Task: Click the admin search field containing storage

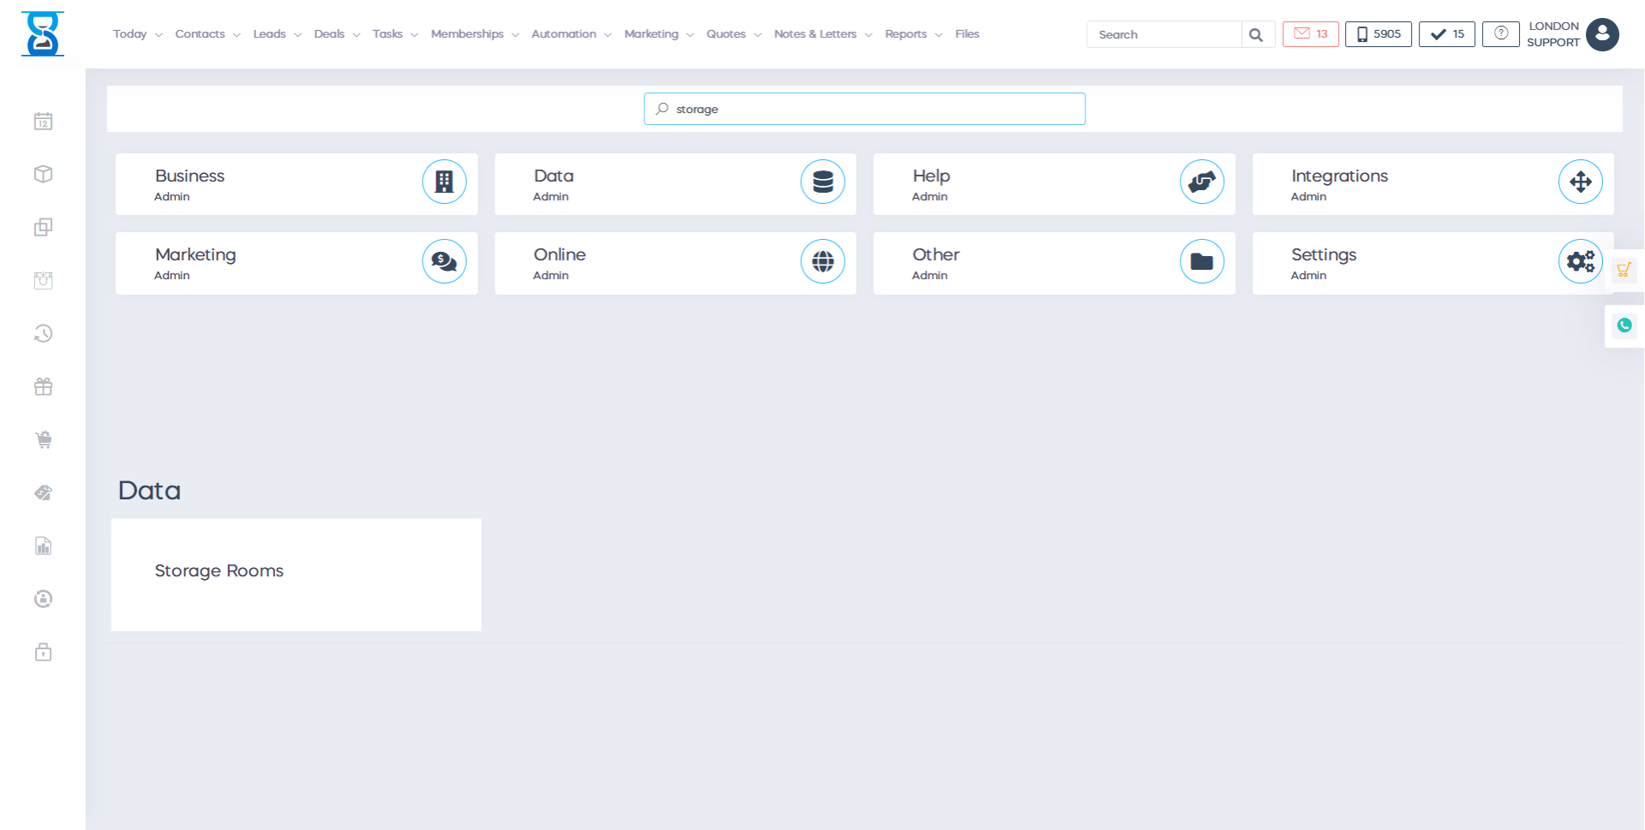Action: pos(864,109)
